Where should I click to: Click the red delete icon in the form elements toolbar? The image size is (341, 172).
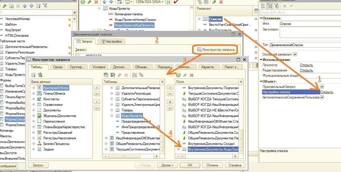pyautogui.click(x=96, y=2)
